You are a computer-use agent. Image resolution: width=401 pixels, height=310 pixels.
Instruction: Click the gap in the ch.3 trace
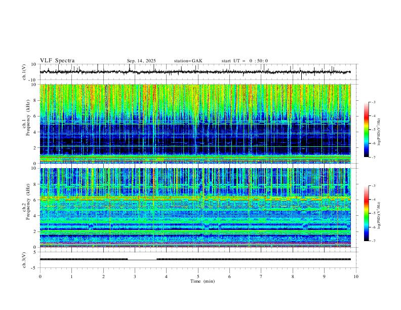click(x=142, y=260)
